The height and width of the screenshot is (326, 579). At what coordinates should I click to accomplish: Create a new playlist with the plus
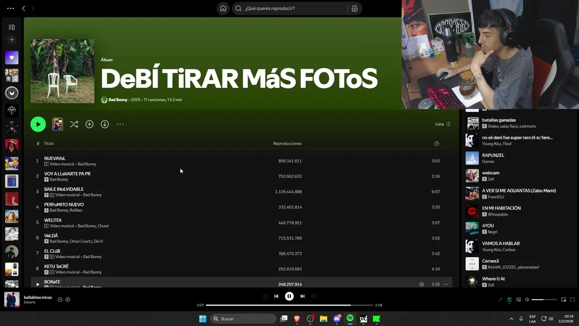(x=12, y=40)
